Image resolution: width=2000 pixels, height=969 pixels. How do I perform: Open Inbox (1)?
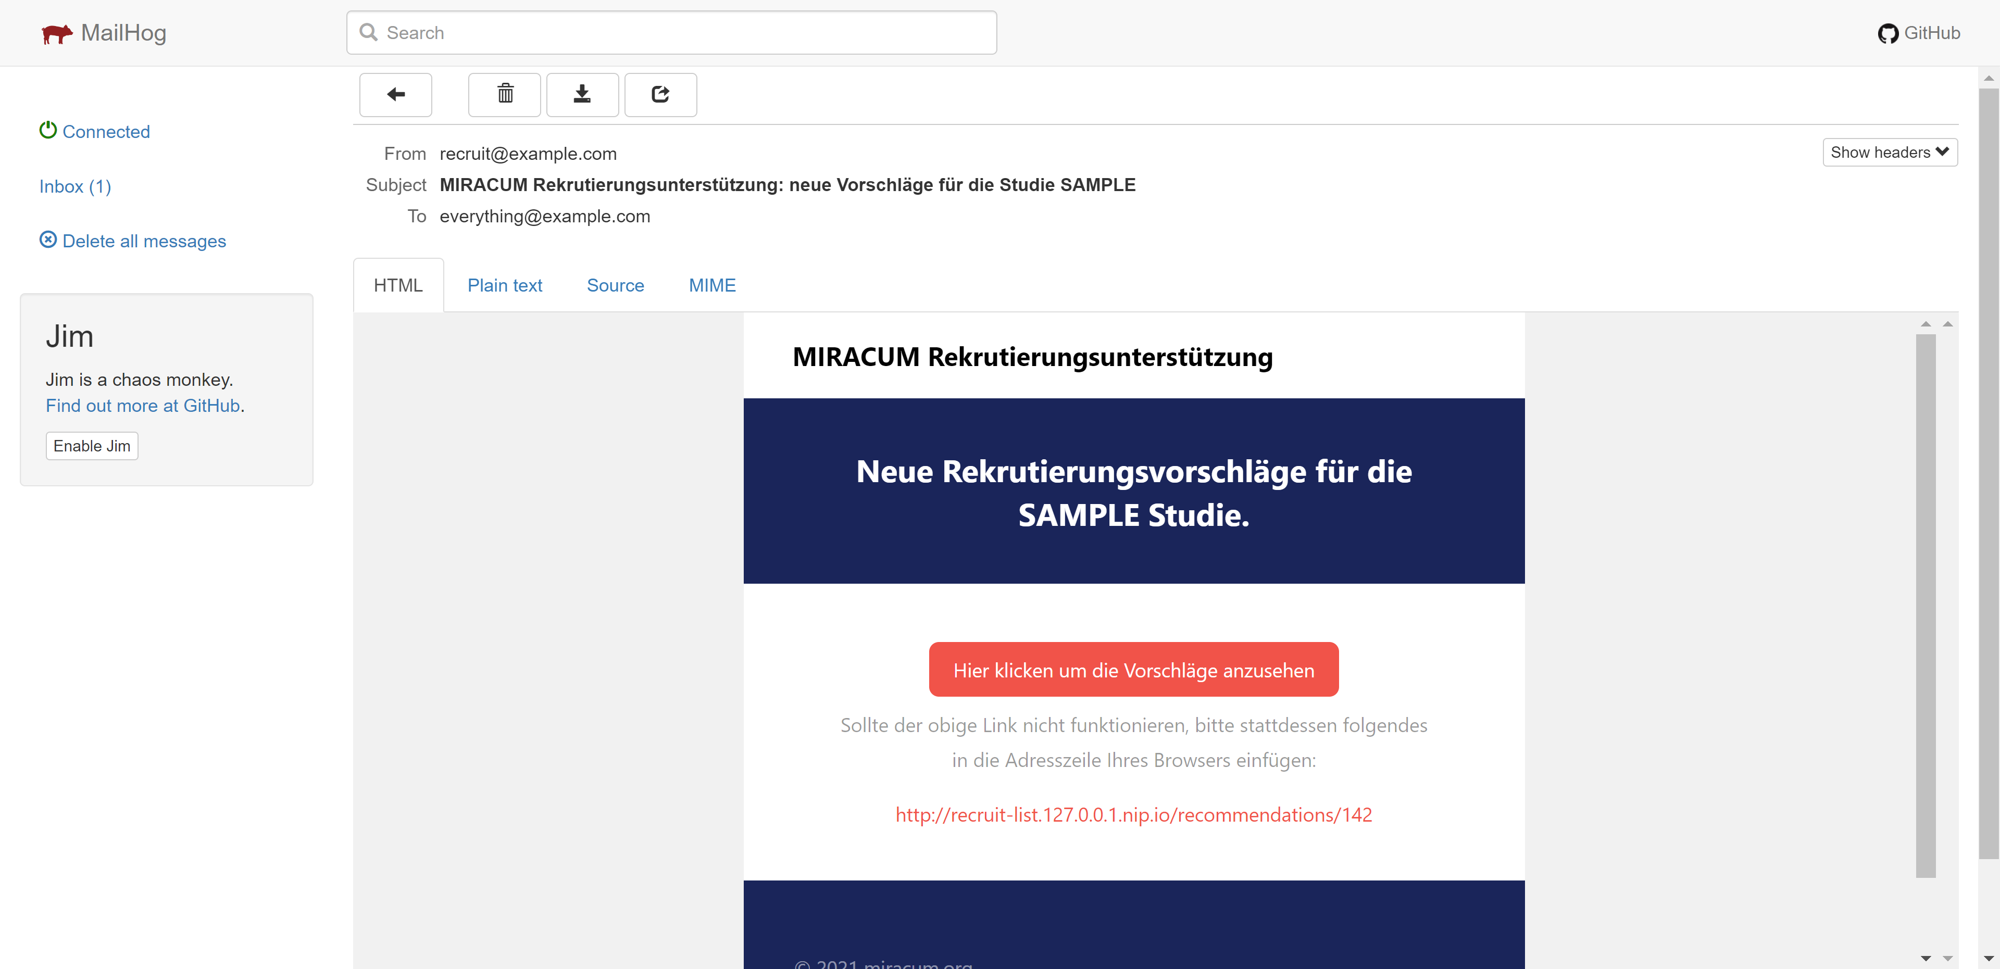click(x=76, y=186)
